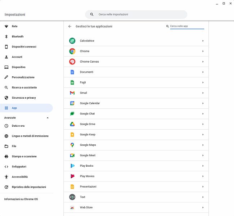Select the Google Meet icon
Image resolution: width=234 pixels, height=216 pixels.
[72, 156]
